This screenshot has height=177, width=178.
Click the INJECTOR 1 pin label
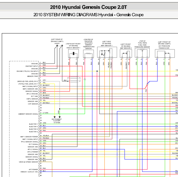[x=34, y=124]
